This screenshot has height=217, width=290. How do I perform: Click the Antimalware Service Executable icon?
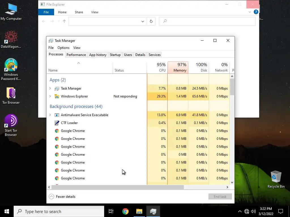pos(57,115)
